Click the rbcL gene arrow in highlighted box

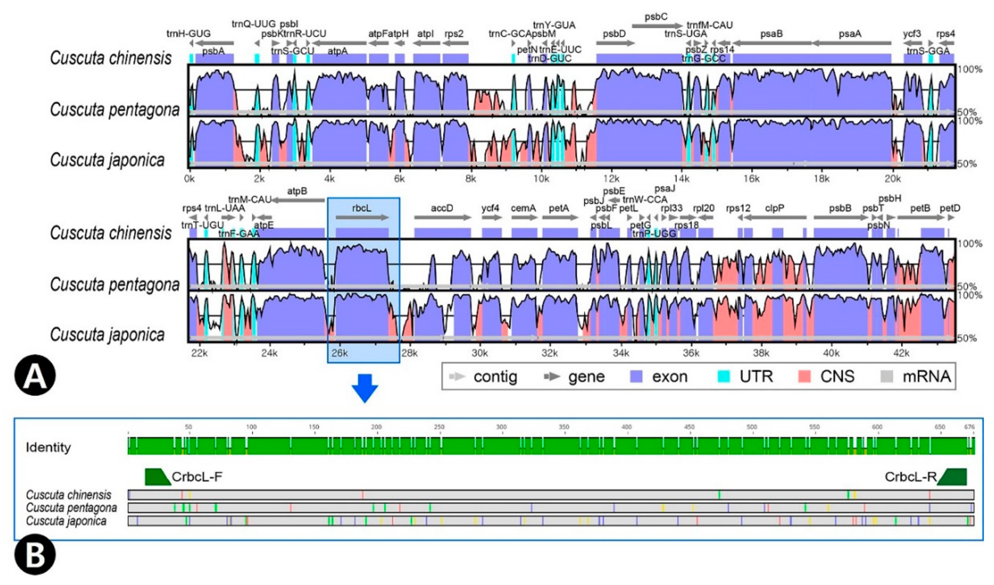(362, 217)
